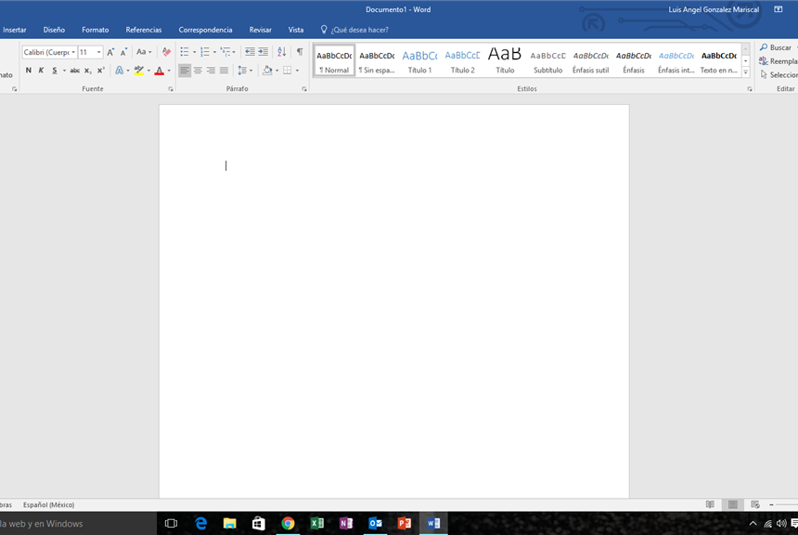Toggle underline formatting (S)
Image resolution: width=798 pixels, height=535 pixels.
click(x=55, y=71)
